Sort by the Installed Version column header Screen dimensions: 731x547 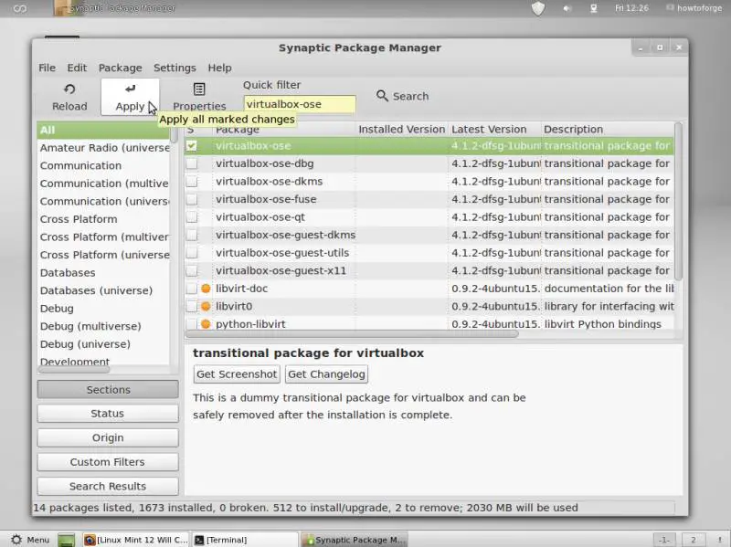[402, 129]
